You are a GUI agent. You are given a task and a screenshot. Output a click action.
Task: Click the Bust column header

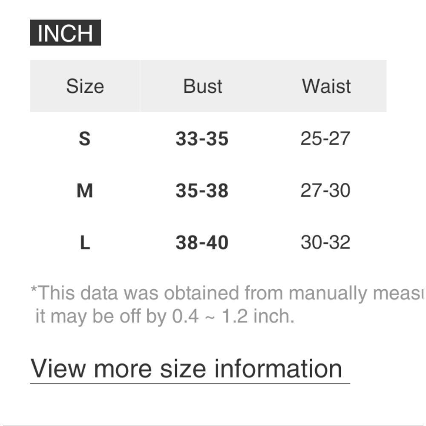coord(202,86)
